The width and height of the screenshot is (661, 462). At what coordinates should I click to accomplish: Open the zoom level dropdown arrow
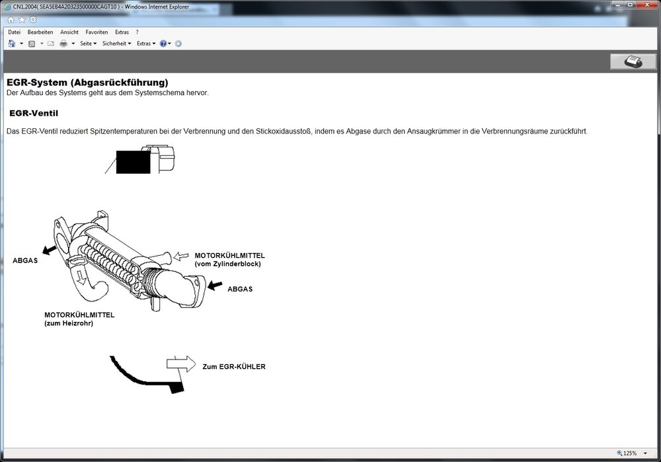point(645,453)
